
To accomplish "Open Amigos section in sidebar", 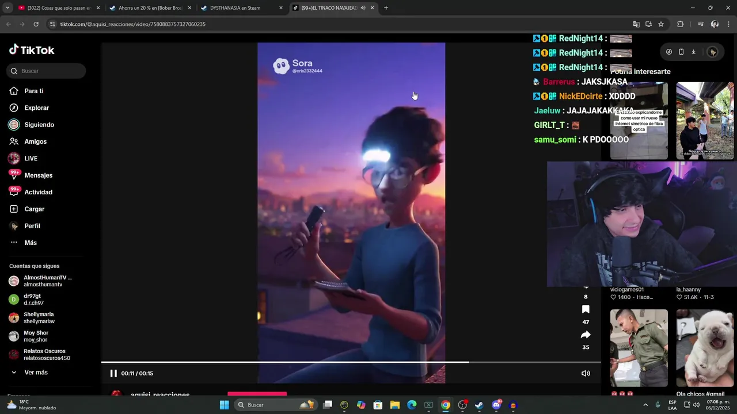I will point(28,141).
